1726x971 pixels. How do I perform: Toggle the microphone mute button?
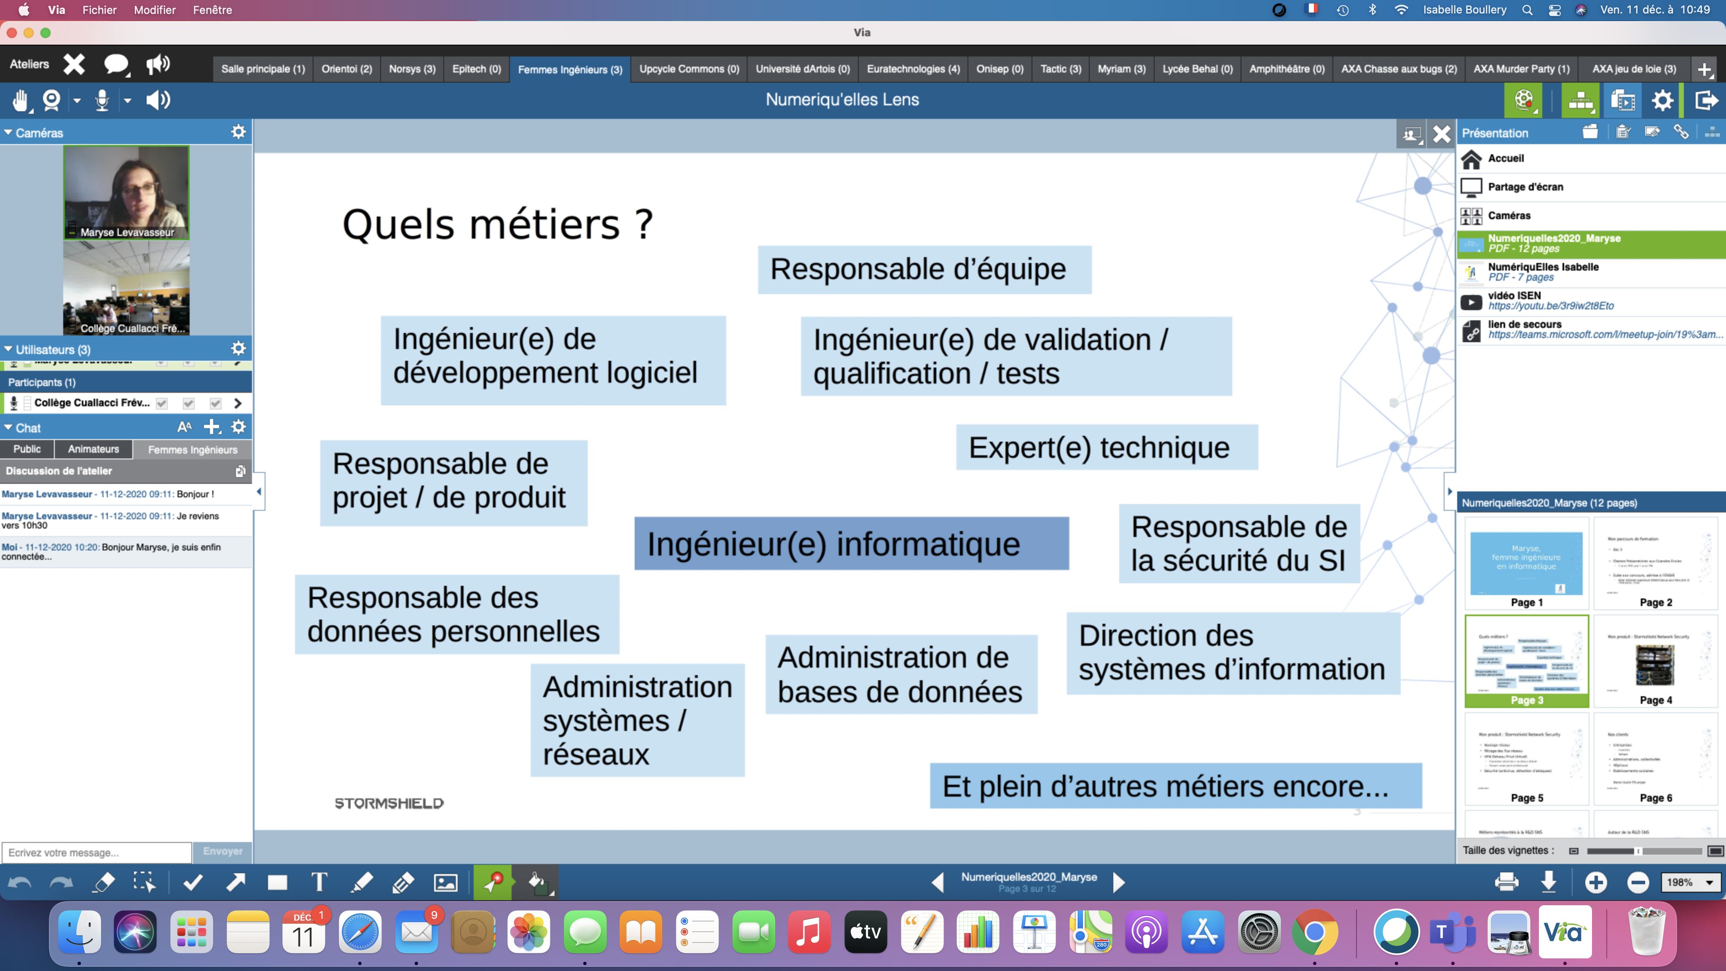[102, 101]
